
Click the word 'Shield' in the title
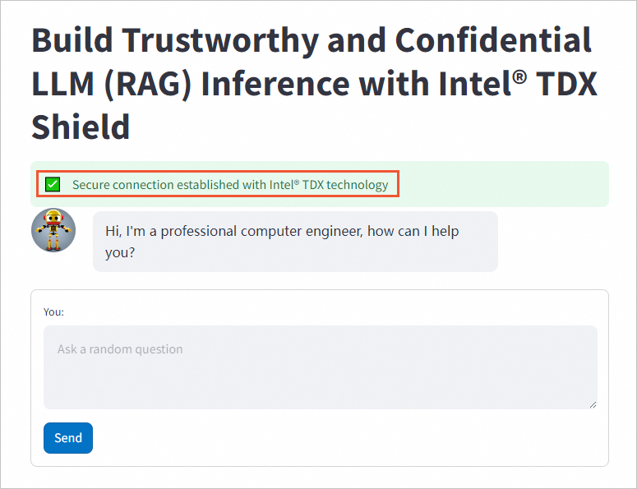point(81,127)
